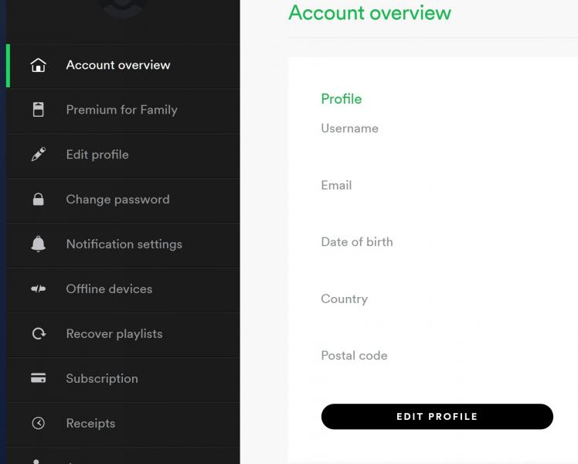Click the black EDIT PROFILE button

(437, 416)
